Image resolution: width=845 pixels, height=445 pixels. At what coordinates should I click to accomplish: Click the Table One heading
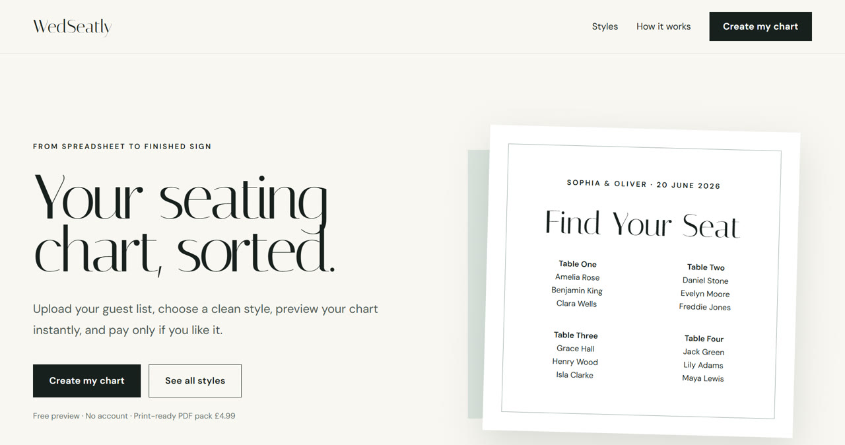[578, 264]
